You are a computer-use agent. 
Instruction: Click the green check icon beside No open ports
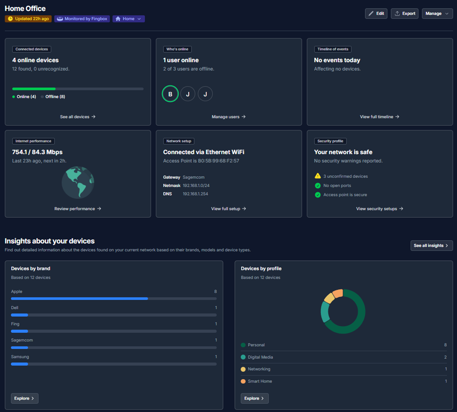point(318,186)
